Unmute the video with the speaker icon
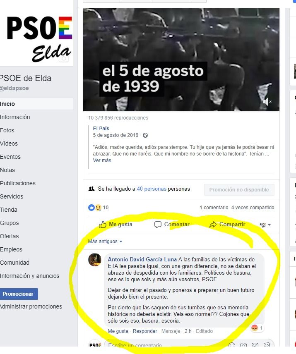296x354 pixels. pyautogui.click(x=267, y=102)
